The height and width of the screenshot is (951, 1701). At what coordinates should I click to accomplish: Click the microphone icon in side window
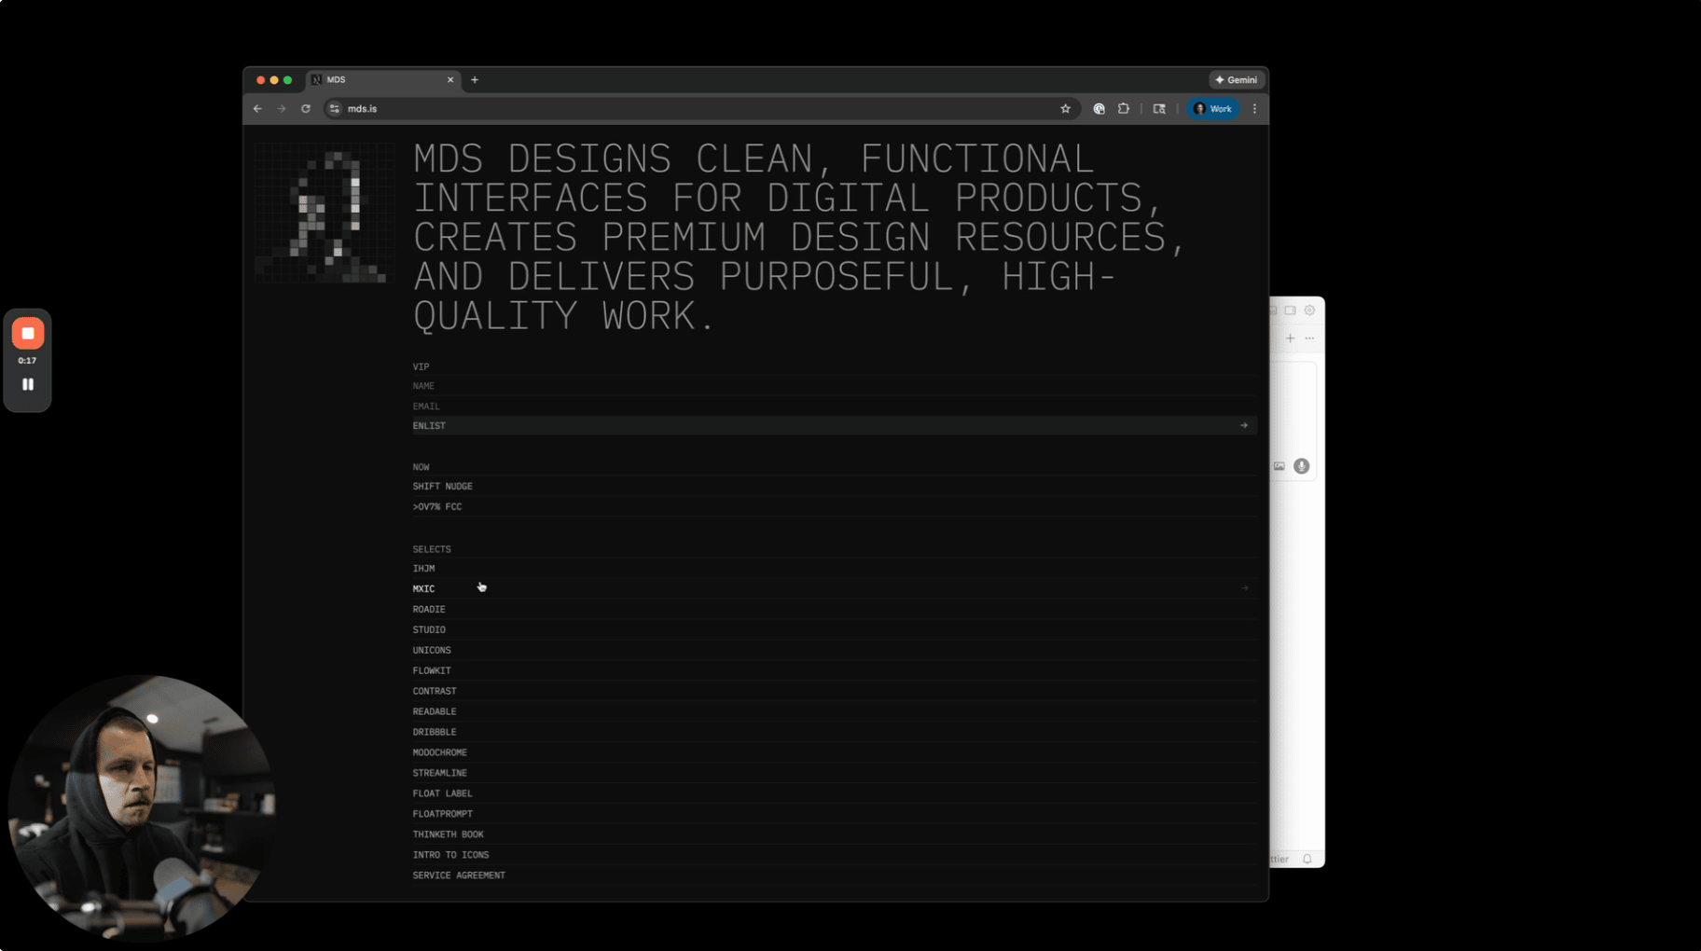click(x=1301, y=466)
